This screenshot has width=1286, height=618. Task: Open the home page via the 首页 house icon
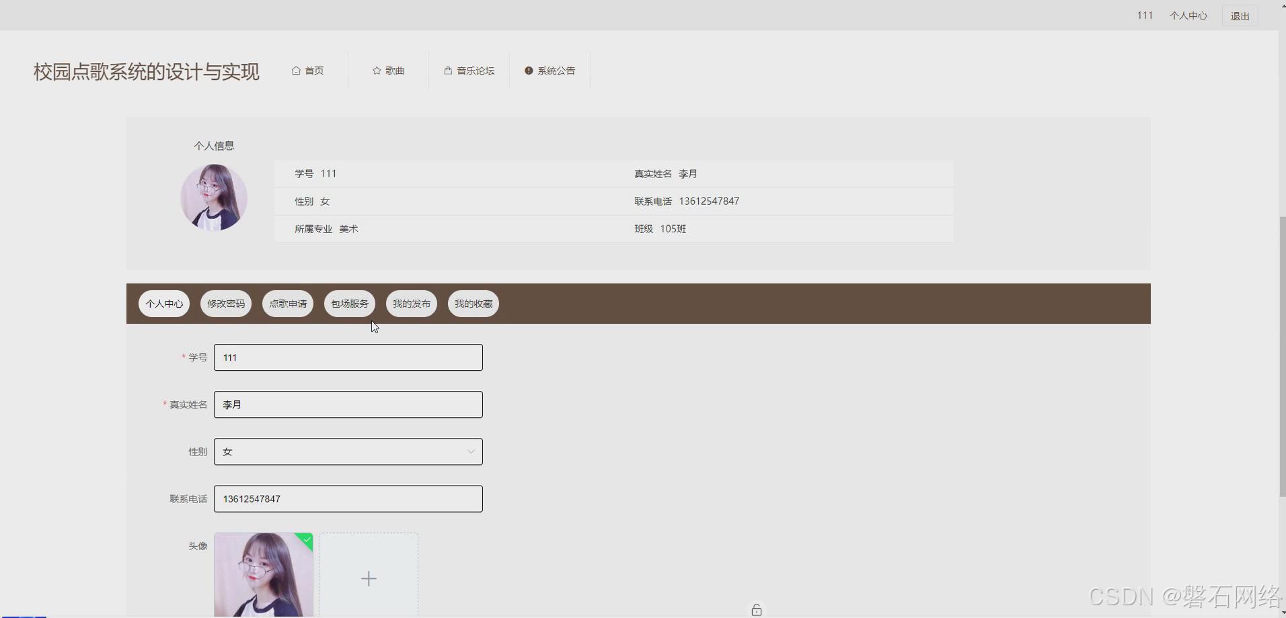click(x=296, y=71)
